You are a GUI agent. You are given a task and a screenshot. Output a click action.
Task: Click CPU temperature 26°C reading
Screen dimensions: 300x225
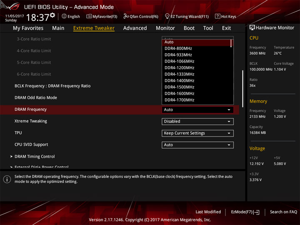click(277, 53)
